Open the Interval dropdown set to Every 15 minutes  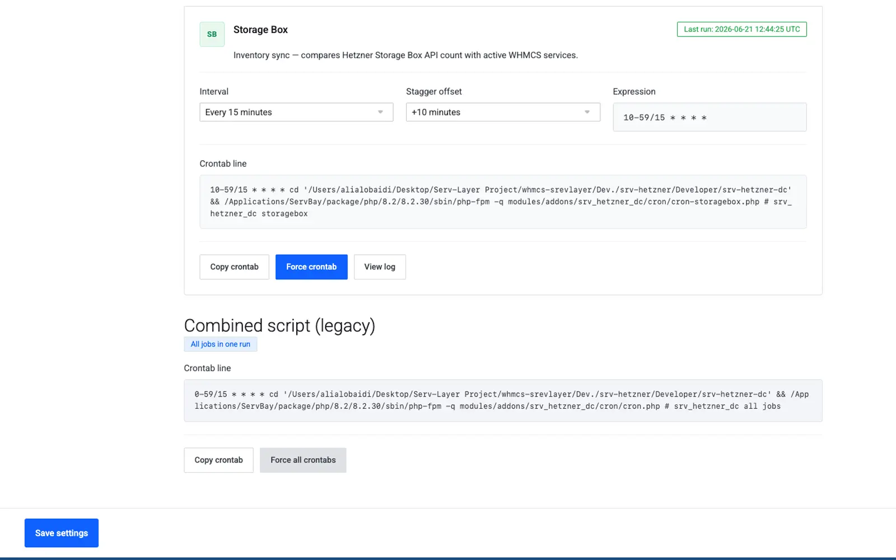[296, 112]
